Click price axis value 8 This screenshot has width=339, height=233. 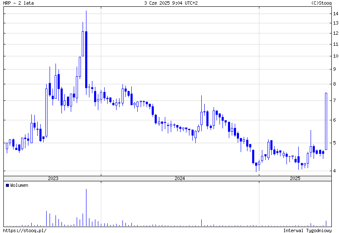coord(334,84)
